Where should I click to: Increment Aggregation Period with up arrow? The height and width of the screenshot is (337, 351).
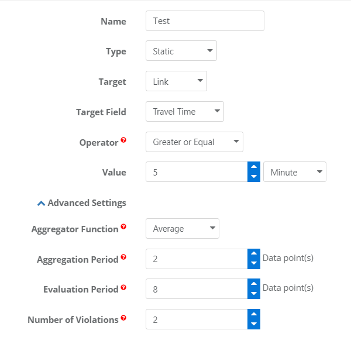tap(254, 254)
